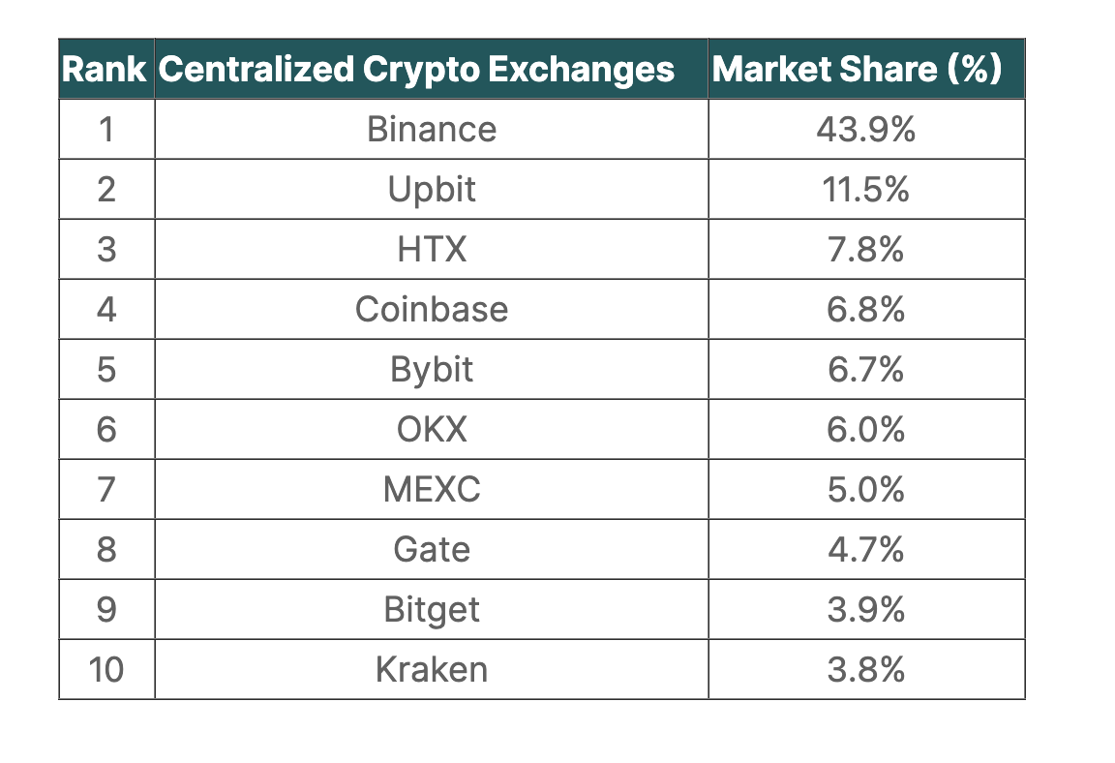This screenshot has height=763, width=1115.
Task: Click the Market Share (%) header
Action: click(x=857, y=70)
